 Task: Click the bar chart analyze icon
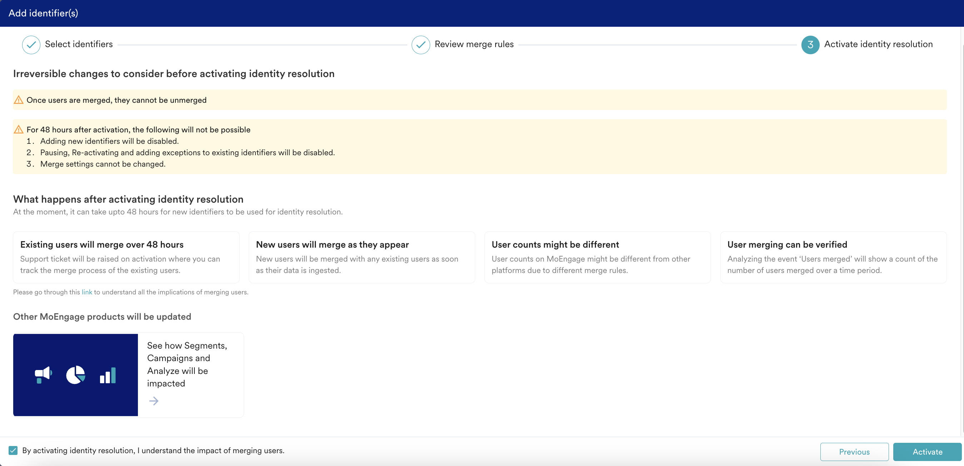point(108,376)
